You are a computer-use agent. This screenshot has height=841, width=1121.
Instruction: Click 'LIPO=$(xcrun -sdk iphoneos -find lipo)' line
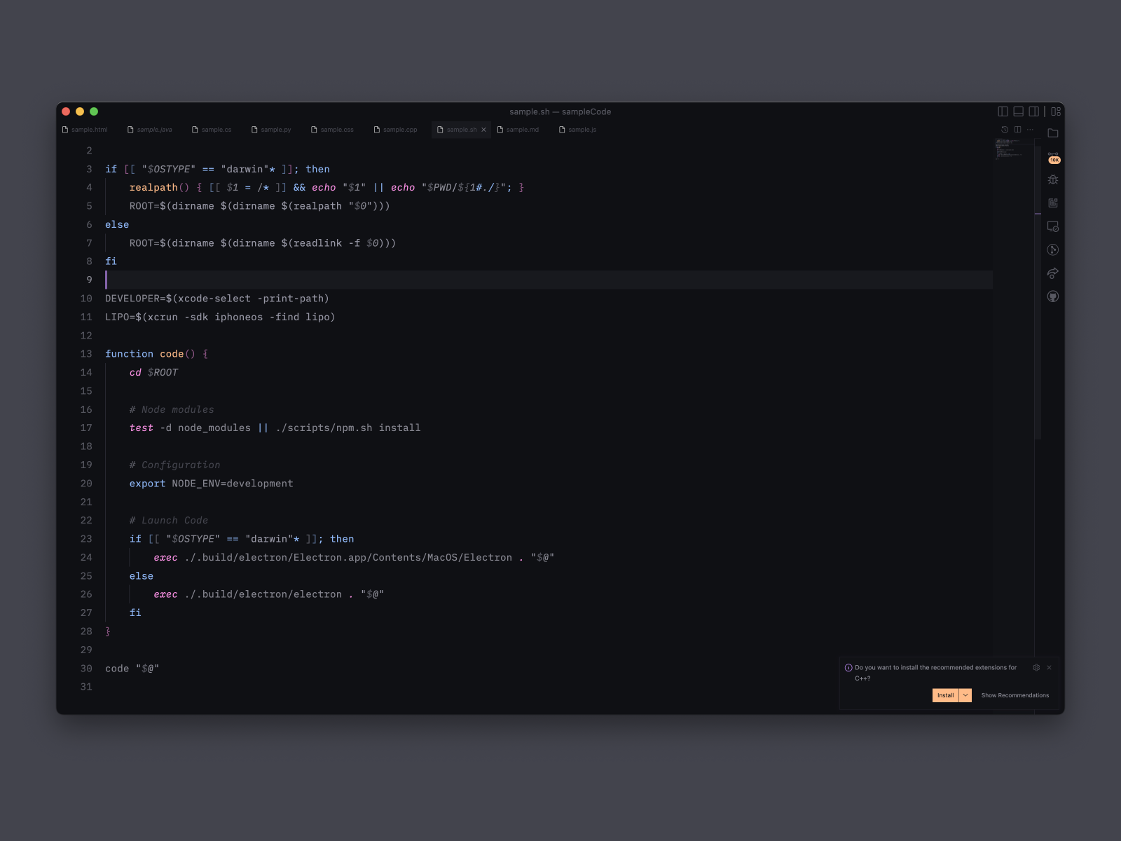220,317
